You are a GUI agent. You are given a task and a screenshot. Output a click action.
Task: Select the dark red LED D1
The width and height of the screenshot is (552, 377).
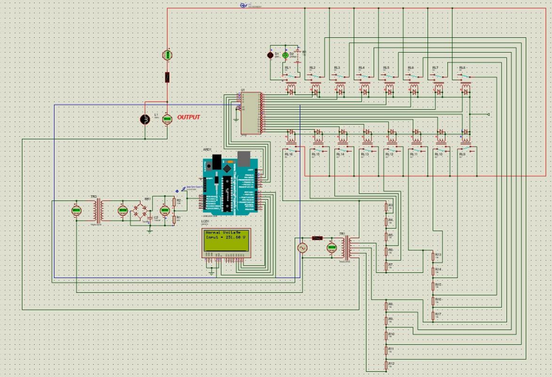tap(270, 56)
